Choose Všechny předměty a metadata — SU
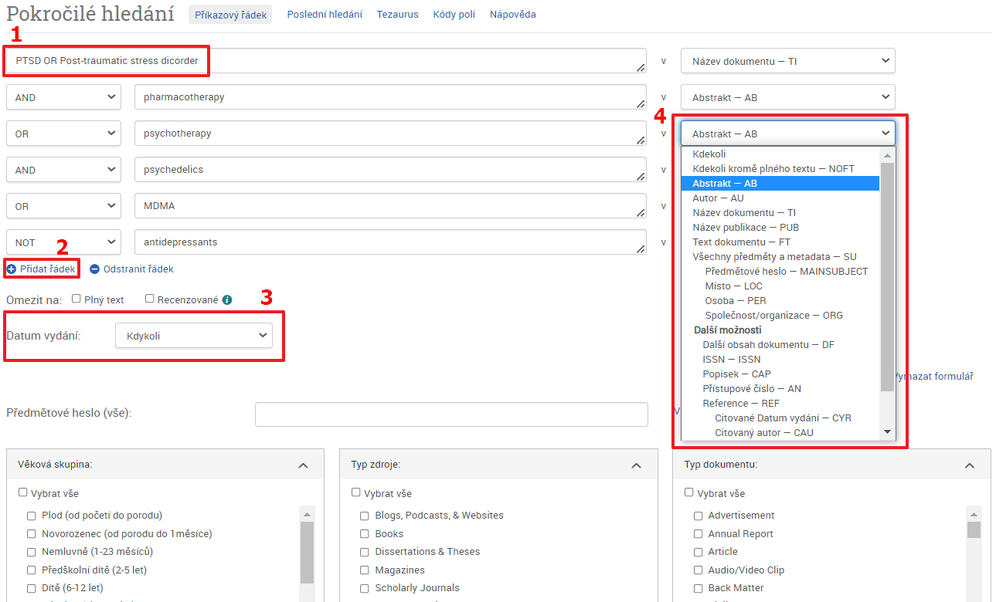The height and width of the screenshot is (602, 996). (x=780, y=256)
